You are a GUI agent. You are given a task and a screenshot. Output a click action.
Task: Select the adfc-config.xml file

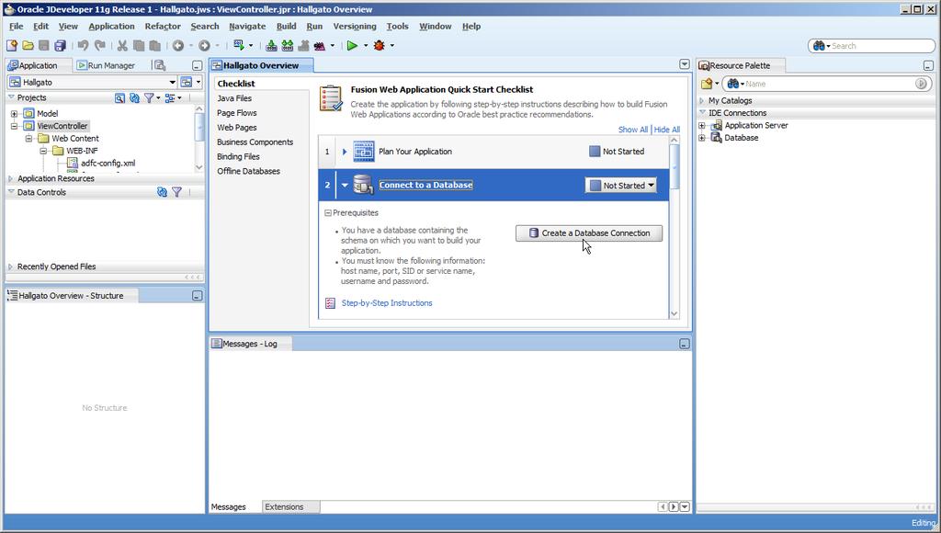point(108,164)
